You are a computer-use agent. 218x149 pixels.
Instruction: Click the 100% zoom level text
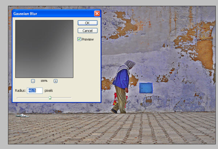pyautogui.click(x=44, y=81)
